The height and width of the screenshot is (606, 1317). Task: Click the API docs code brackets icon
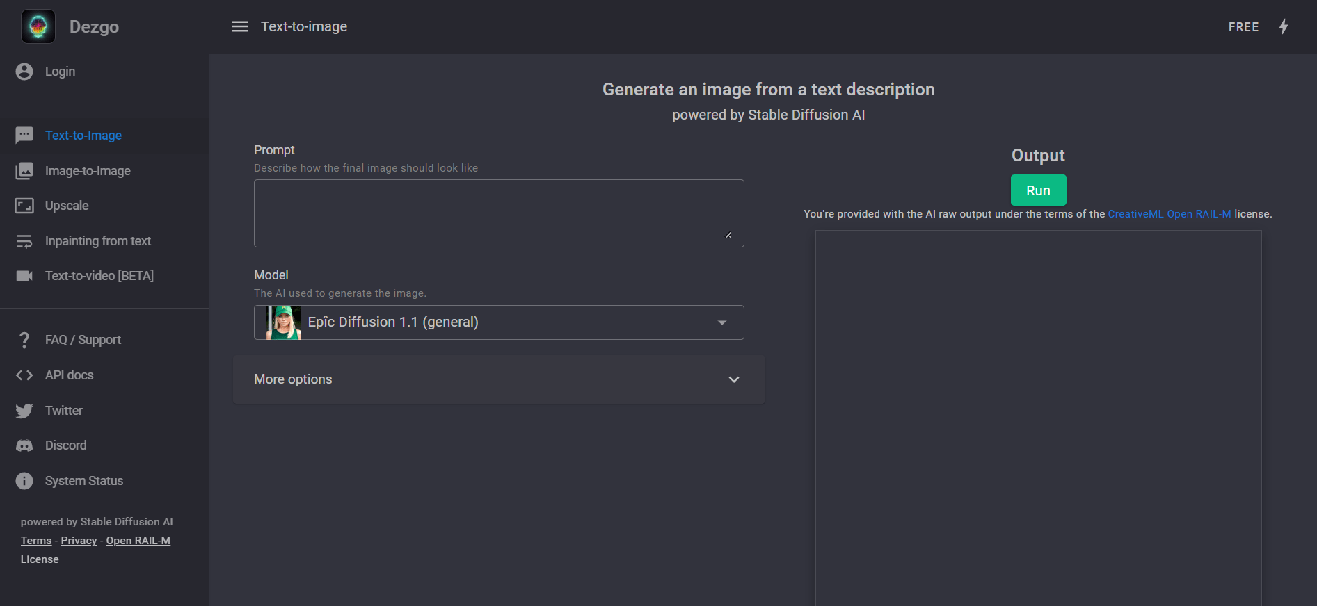(x=24, y=375)
